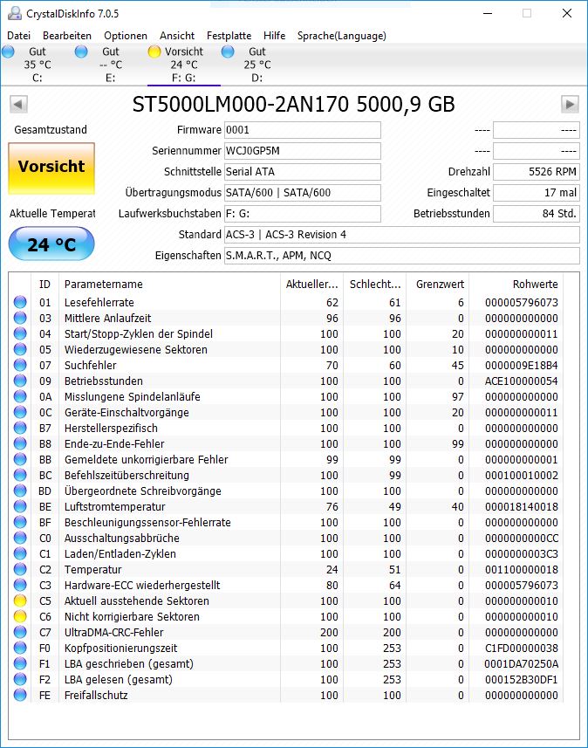Click status orb of Suchfehler row
The height and width of the screenshot is (748, 588).
click(x=20, y=366)
